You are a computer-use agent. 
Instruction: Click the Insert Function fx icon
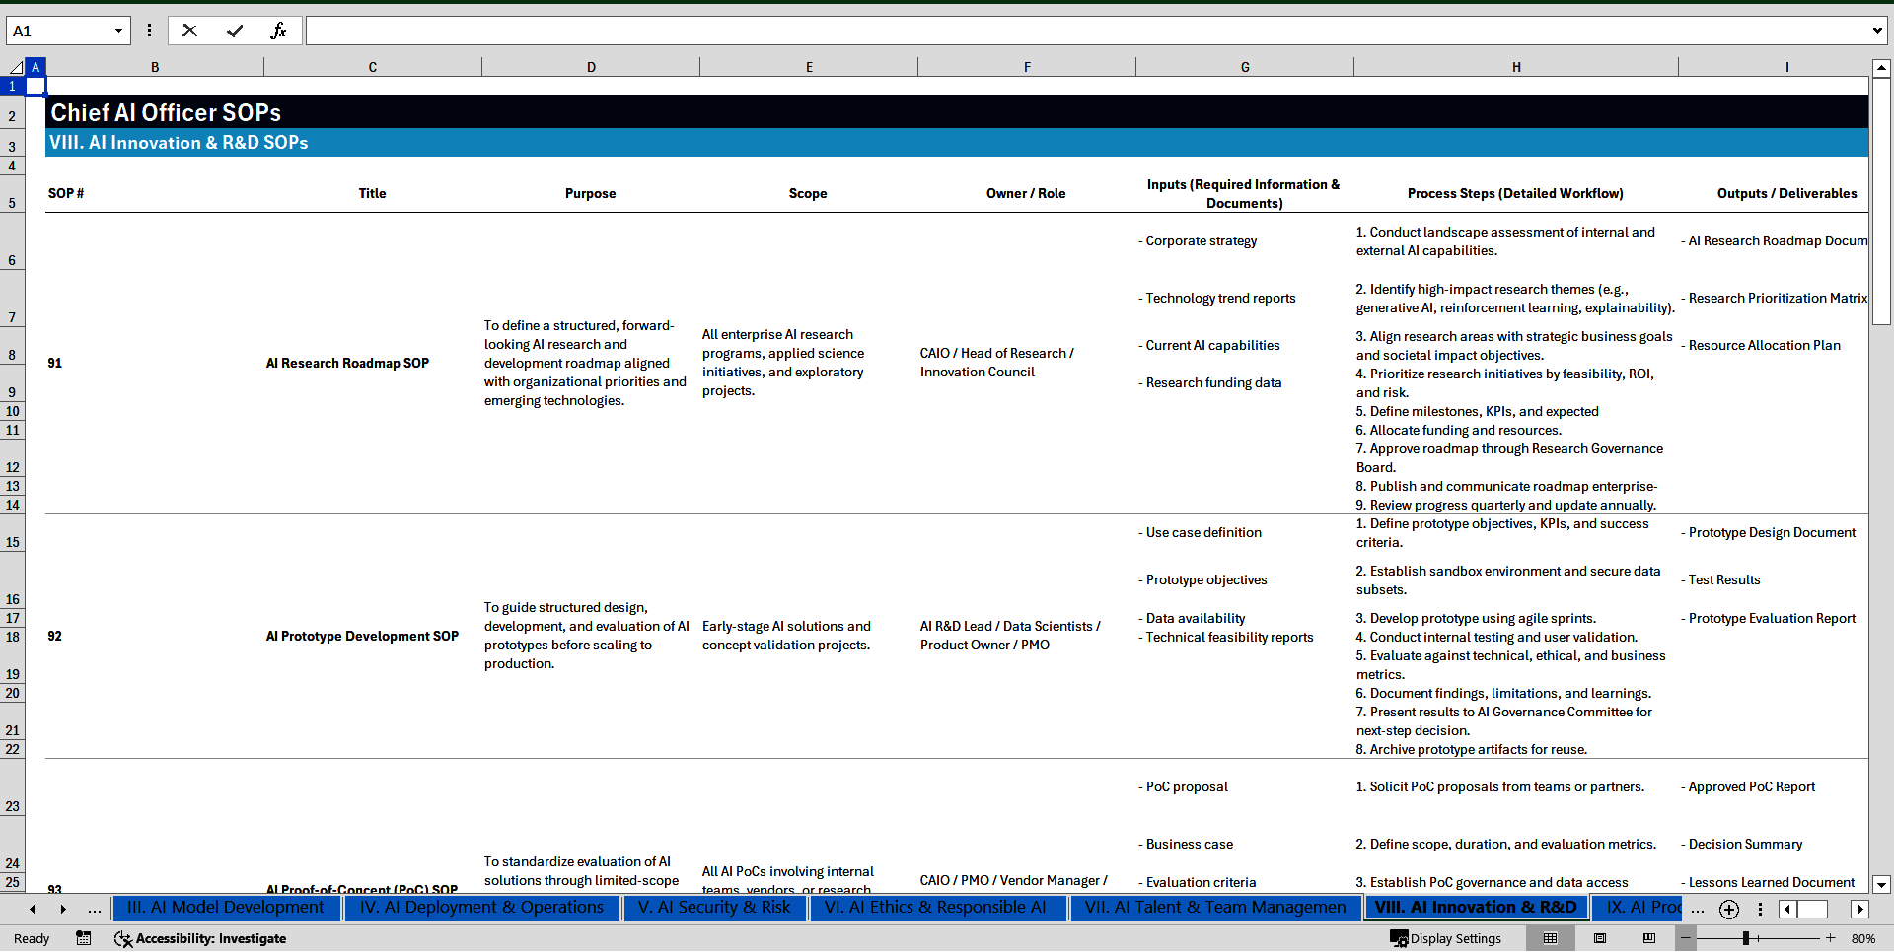pos(278,31)
